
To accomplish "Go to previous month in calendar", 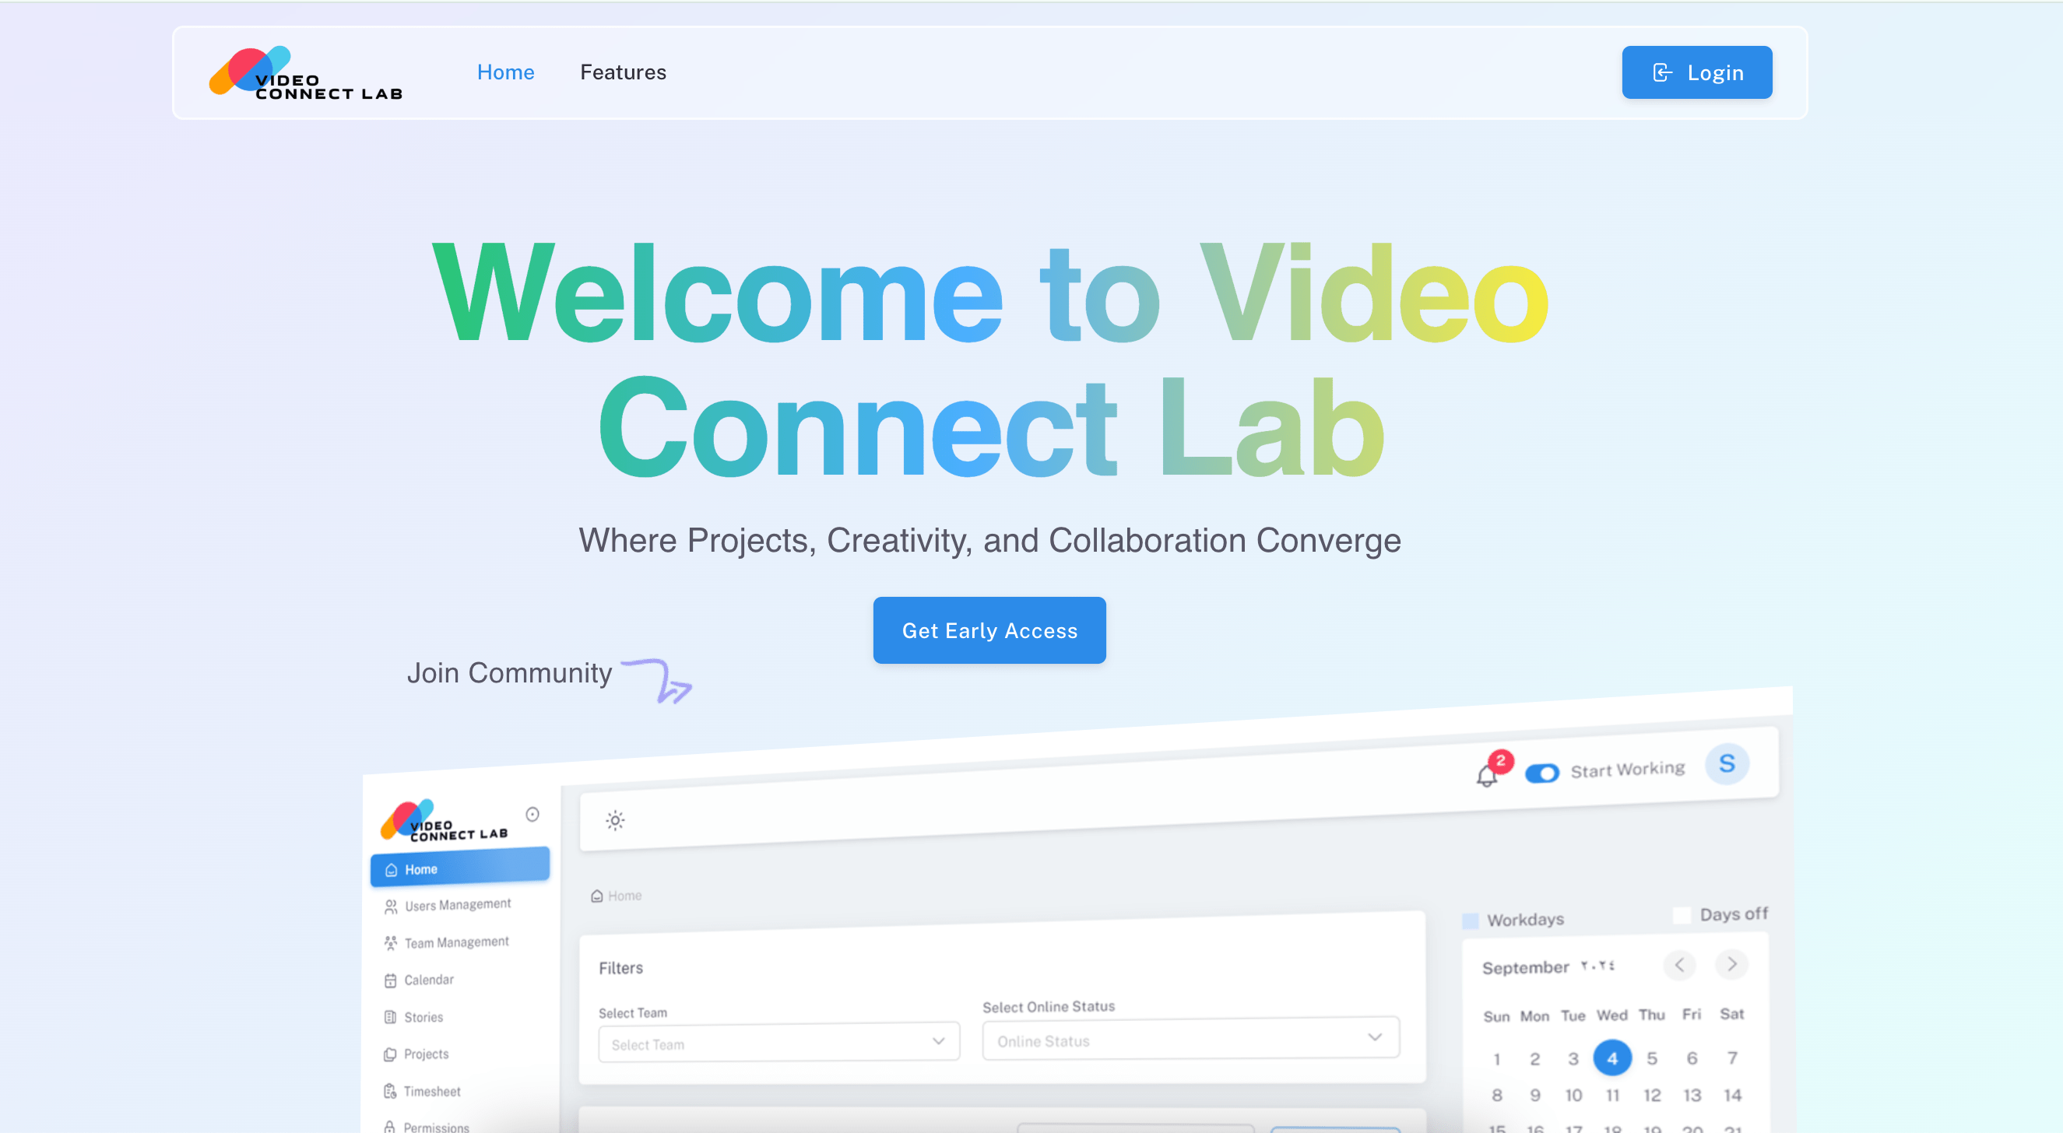I will coord(1679,964).
